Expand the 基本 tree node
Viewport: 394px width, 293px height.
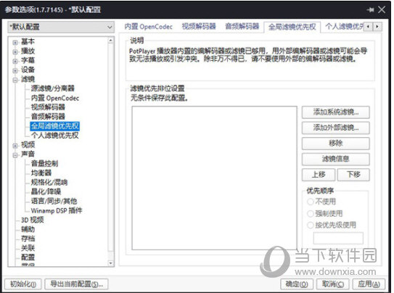point(15,43)
